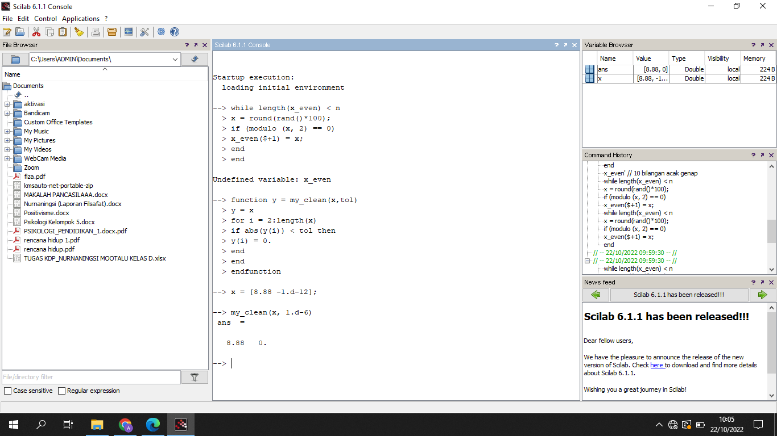
Task: Click the Cut scissors icon
Action: click(x=36, y=32)
